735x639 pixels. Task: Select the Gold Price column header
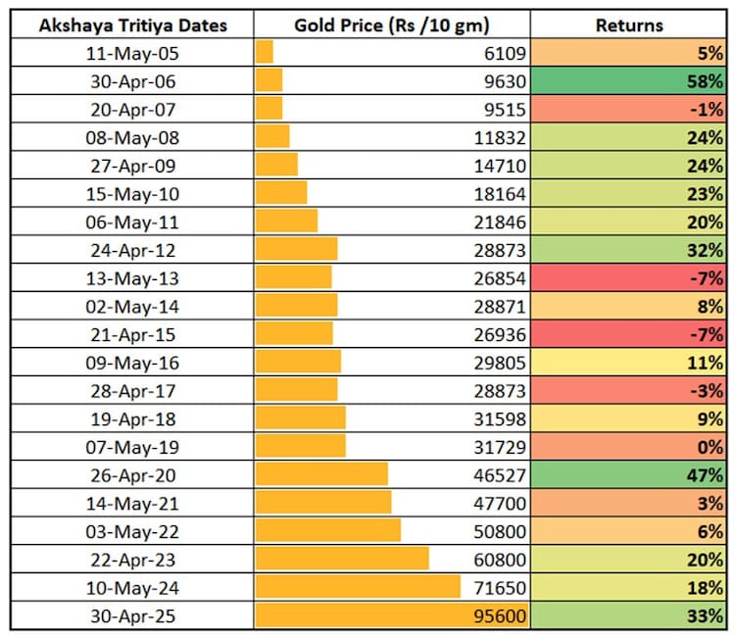tap(392, 25)
